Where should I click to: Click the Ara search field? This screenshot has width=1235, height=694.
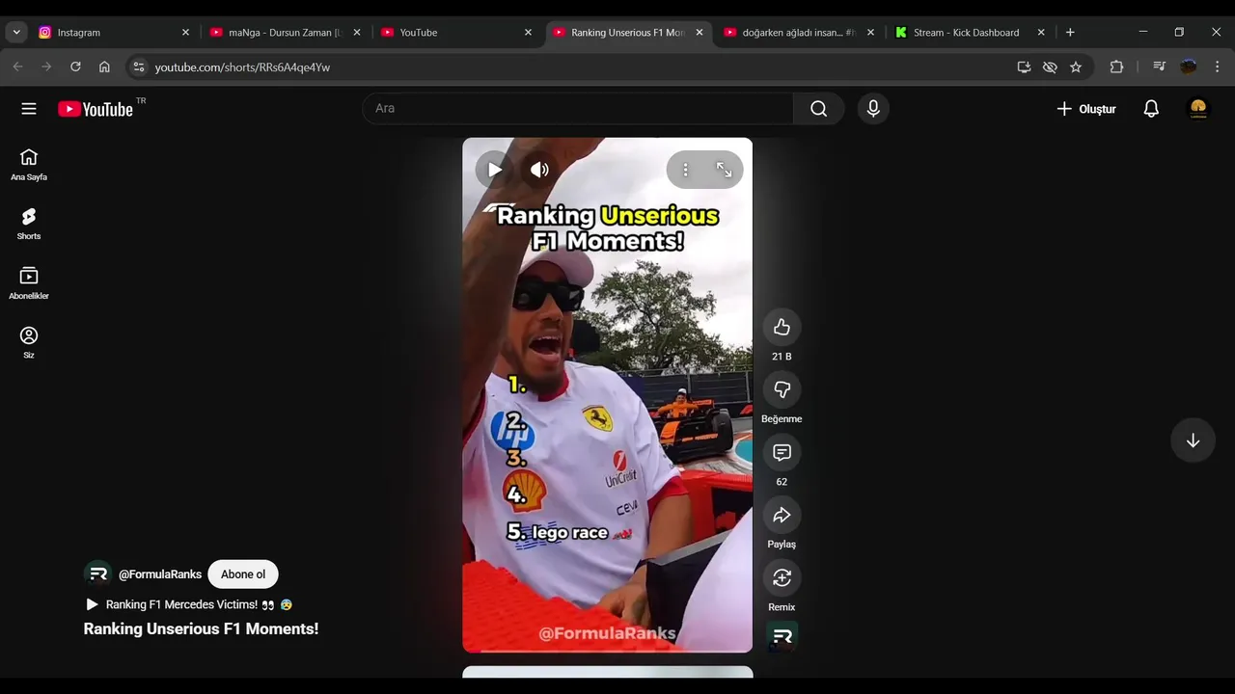[578, 109]
